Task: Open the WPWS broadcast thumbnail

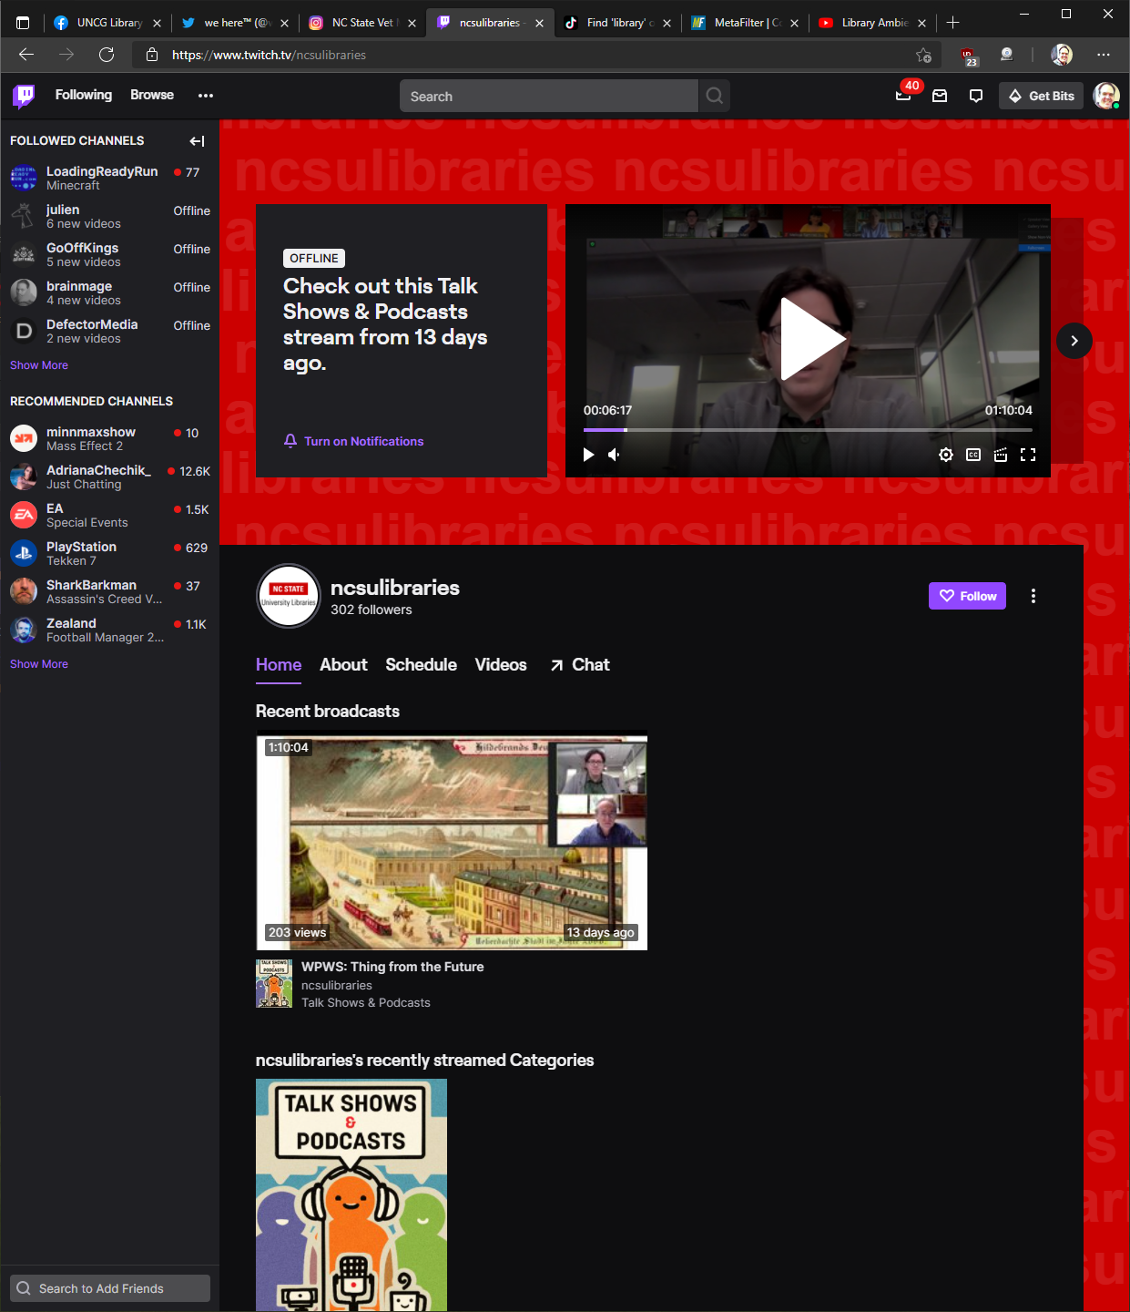Action: click(452, 843)
